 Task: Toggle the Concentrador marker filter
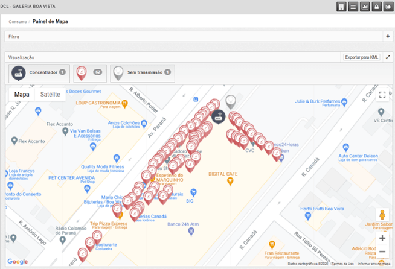pyautogui.click(x=39, y=72)
